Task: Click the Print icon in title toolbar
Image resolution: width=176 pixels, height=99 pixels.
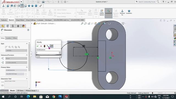Action: pyautogui.click(x=43, y=2)
